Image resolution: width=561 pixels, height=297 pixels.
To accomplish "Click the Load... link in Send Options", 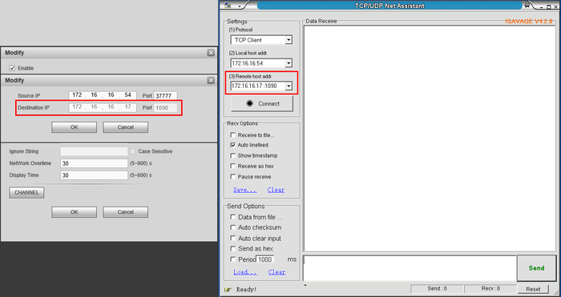I will pos(245,272).
